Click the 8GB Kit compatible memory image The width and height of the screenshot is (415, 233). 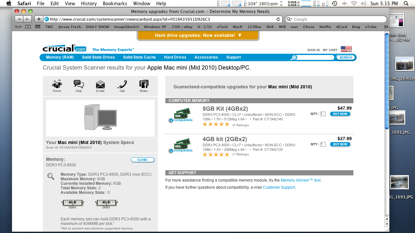181,116
